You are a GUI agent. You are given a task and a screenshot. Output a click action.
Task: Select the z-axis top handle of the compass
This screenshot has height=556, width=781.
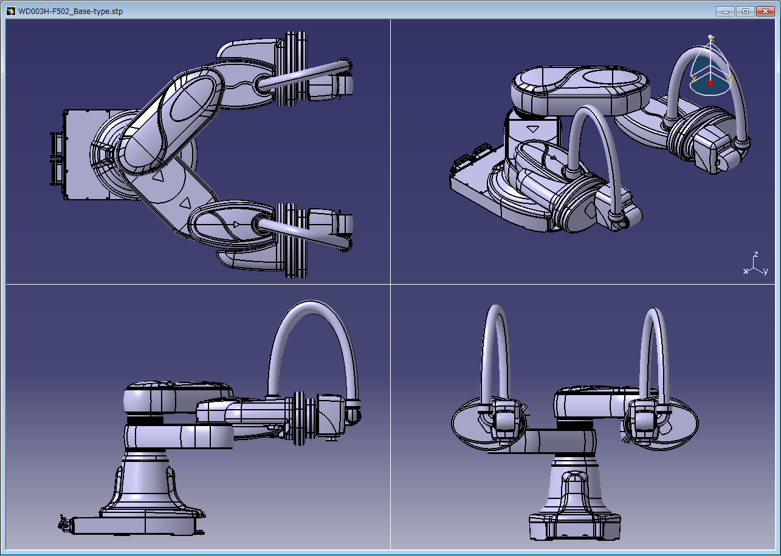pyautogui.click(x=710, y=37)
